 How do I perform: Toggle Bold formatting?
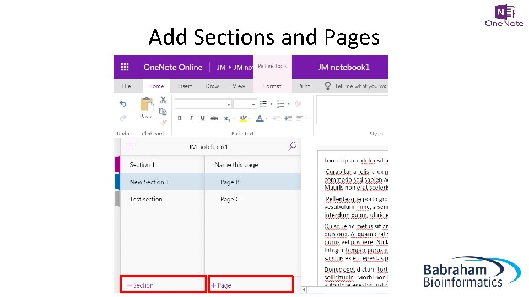point(180,118)
